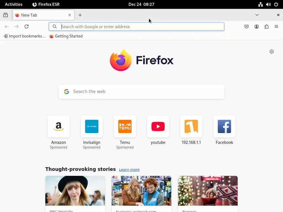Open a new tab with the plus button
This screenshot has height=212, width=283.
pyautogui.click(x=80, y=15)
